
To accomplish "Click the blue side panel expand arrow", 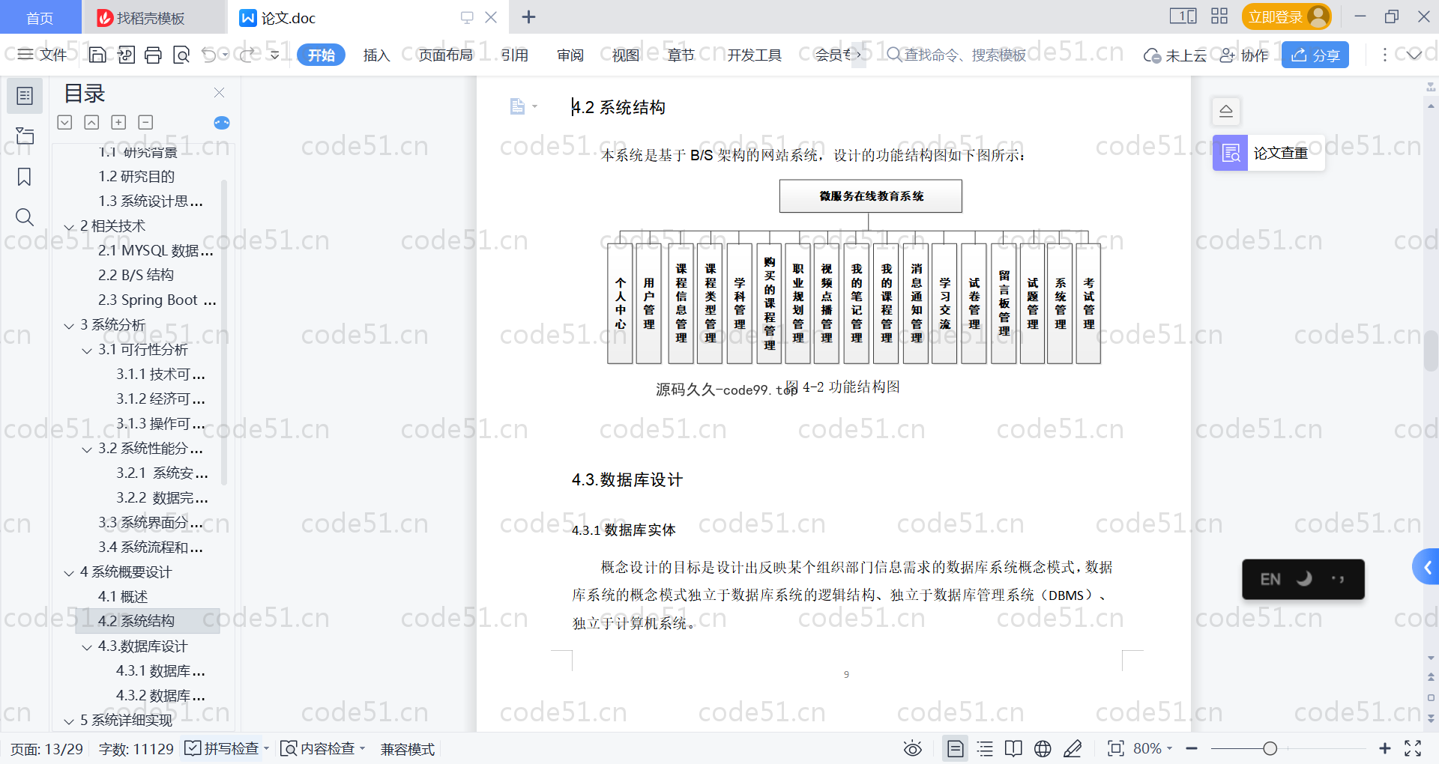I will pos(1426,568).
